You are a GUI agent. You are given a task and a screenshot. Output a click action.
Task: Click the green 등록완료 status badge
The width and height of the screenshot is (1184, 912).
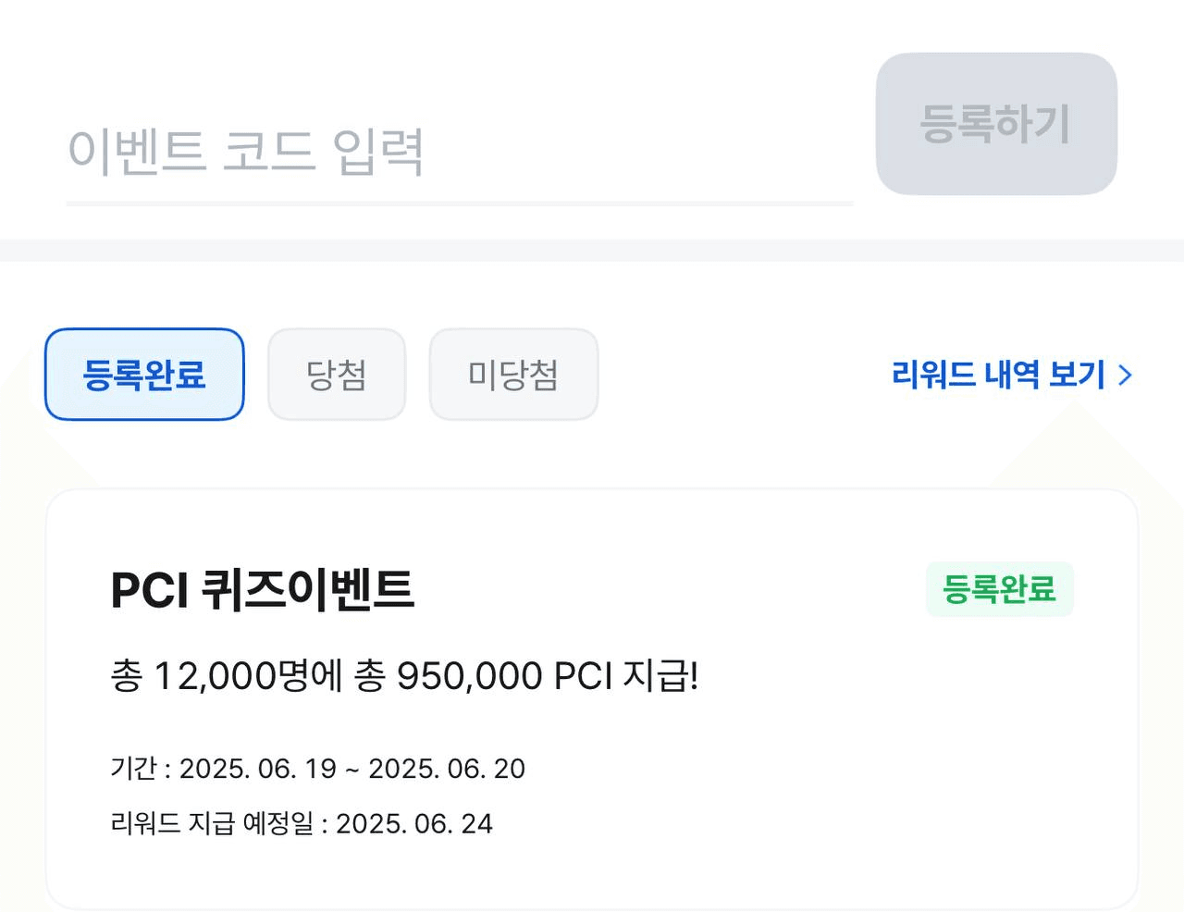point(999,589)
